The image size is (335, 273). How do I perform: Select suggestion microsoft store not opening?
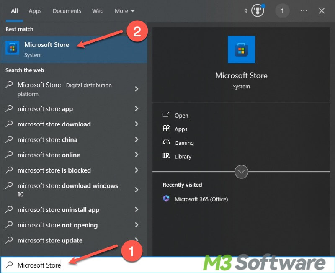coord(57,225)
